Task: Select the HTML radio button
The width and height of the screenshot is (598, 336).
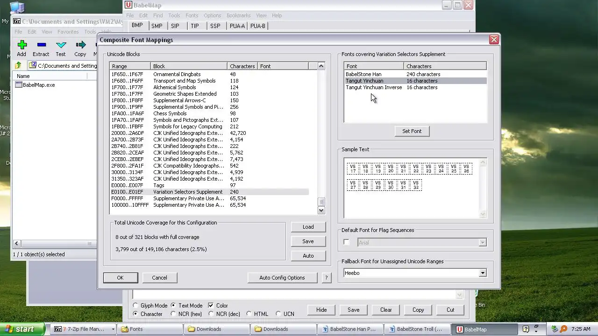Action: [249, 314]
